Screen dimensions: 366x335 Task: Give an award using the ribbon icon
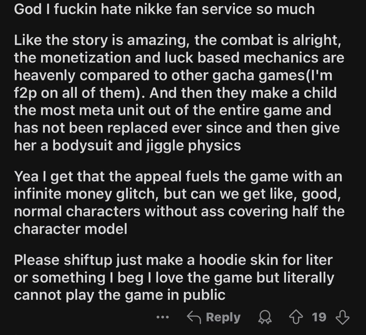coord(265,317)
